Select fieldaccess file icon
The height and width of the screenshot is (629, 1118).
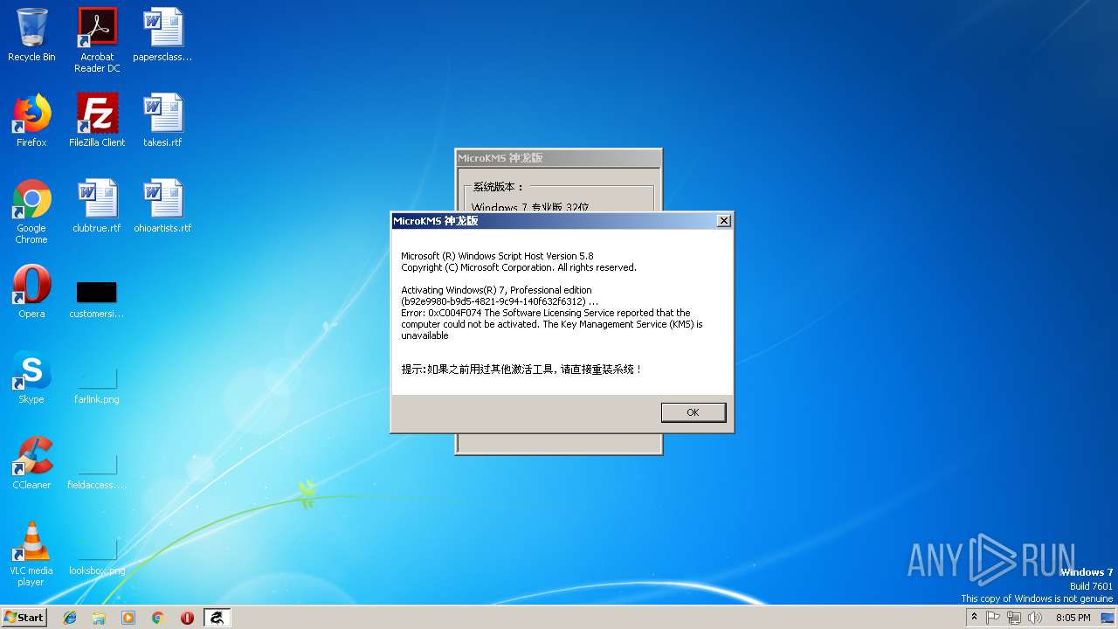click(97, 470)
